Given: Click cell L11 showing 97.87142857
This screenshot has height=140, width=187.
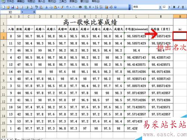Looking at the screenshot, I should 137,93.
